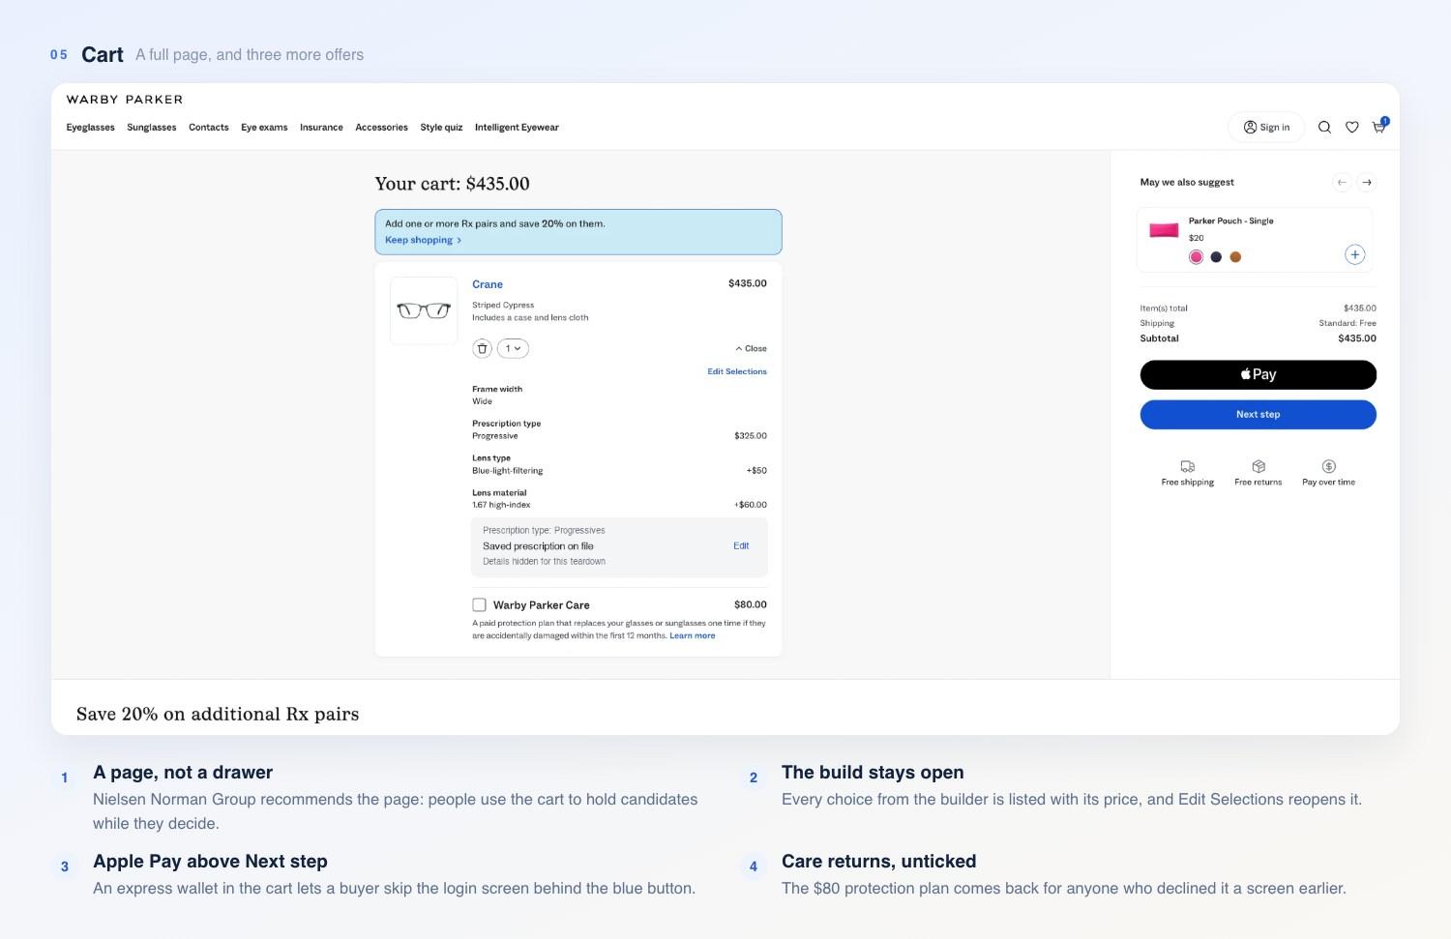Click the '1.67 high-index' lens material text

click(x=501, y=505)
